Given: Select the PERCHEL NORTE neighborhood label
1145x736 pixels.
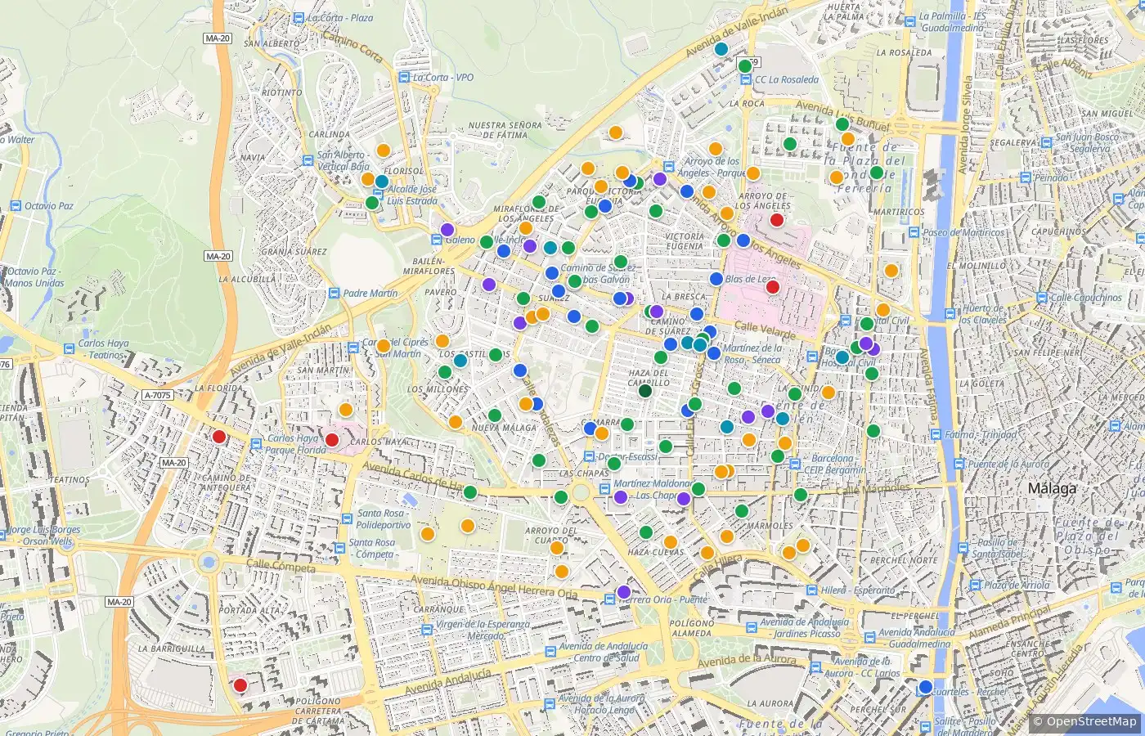Looking at the screenshot, I should tap(902, 560).
